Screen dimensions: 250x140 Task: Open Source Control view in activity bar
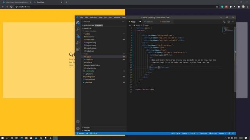78,36
